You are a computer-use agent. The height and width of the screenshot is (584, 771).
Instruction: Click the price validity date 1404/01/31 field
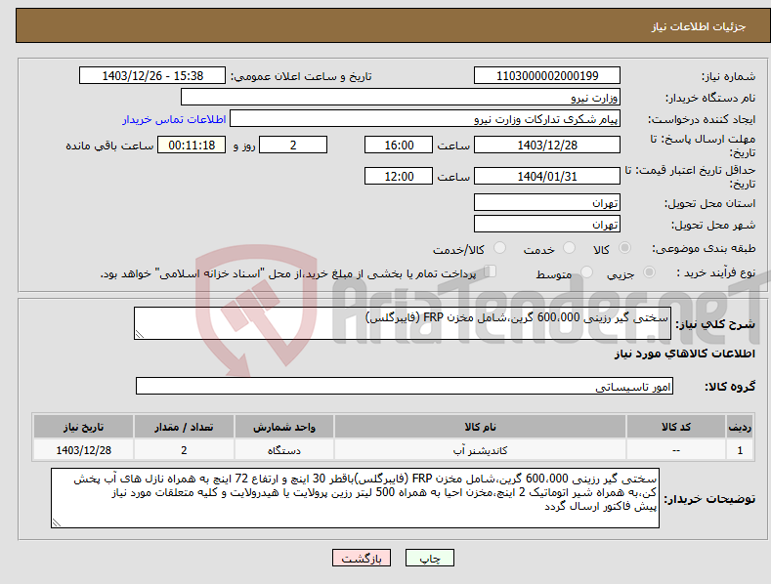[x=547, y=176]
